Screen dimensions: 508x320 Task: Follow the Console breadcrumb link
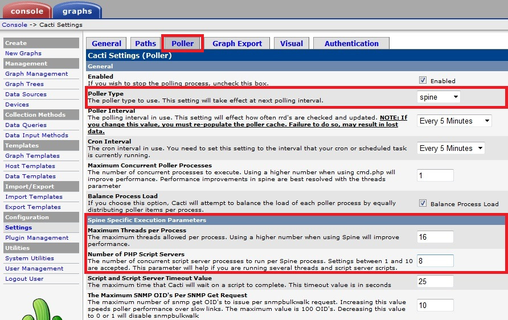pyautogui.click(x=15, y=24)
